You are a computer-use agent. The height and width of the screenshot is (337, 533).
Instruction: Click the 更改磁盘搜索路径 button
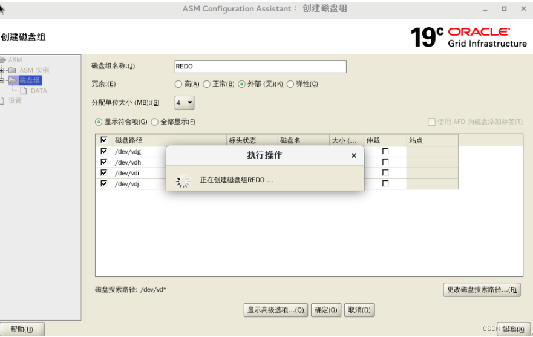point(482,290)
